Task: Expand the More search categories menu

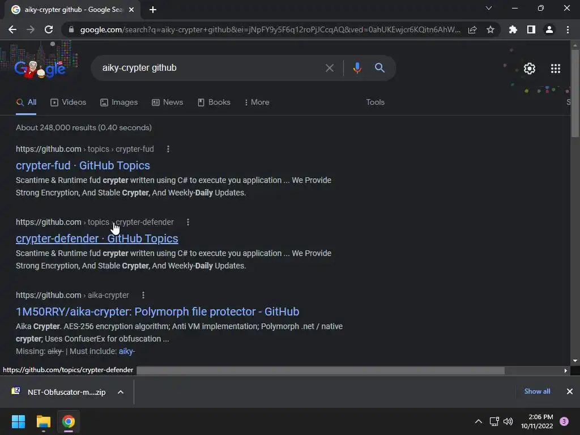Action: [x=257, y=103]
